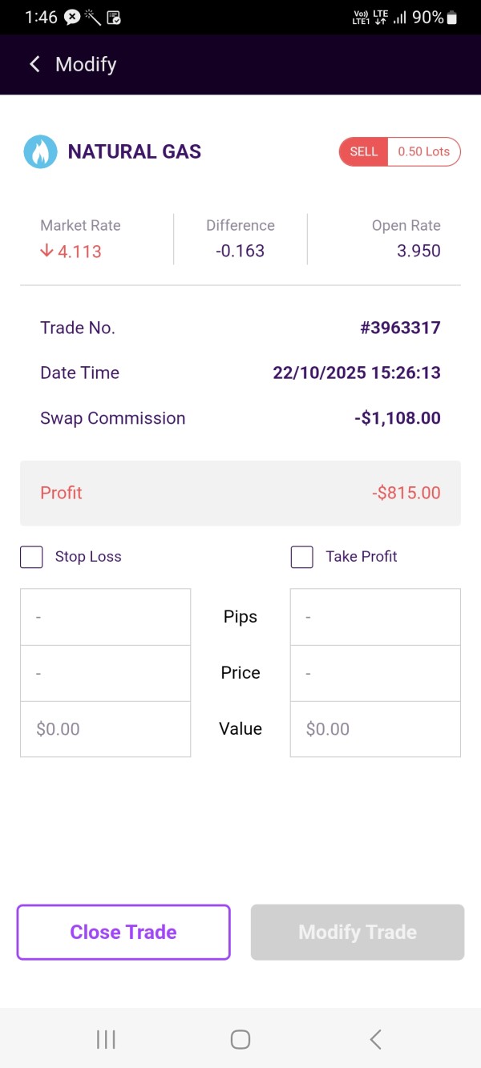481x1068 pixels.
Task: Tap the SELL 0.50 Lots badge
Action: click(399, 151)
